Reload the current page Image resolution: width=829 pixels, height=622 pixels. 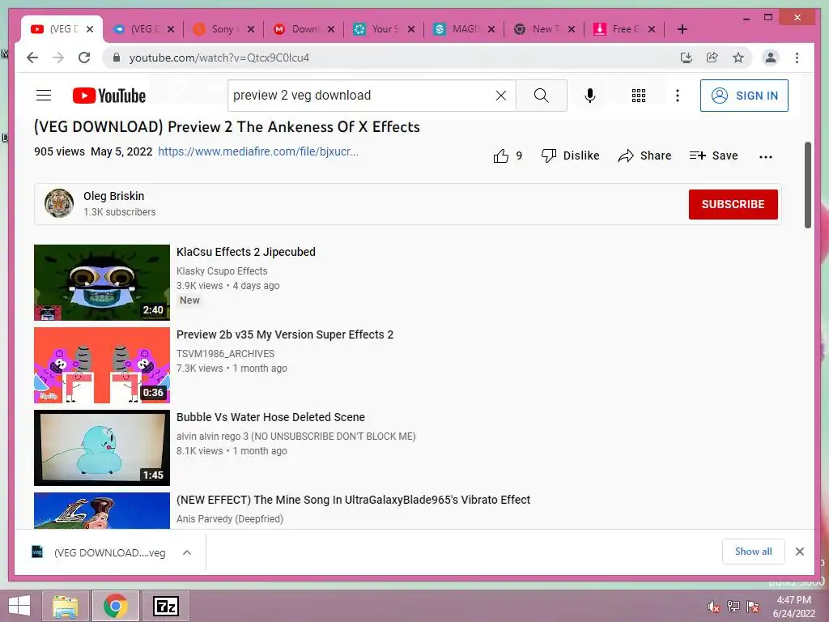click(84, 58)
